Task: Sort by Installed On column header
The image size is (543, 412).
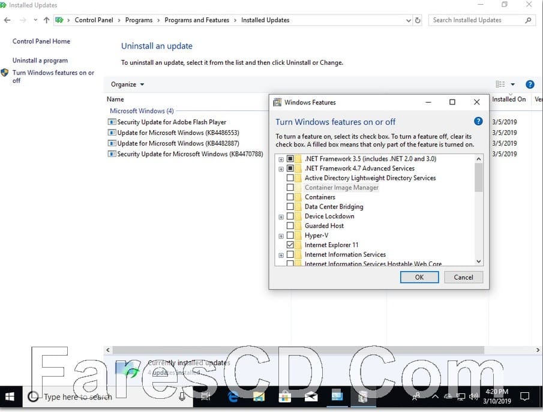Action: pos(509,100)
